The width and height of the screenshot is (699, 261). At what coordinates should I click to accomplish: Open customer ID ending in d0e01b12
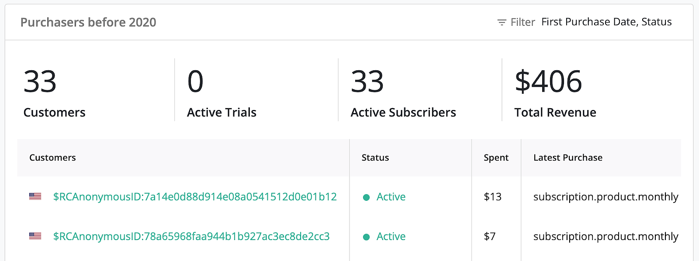coord(195,197)
